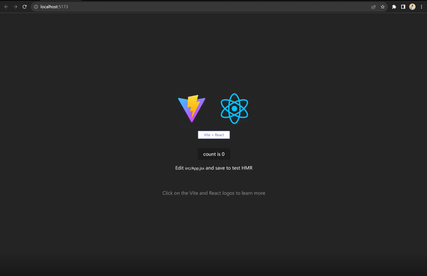The width and height of the screenshot is (427, 276).
Task: Go back with the browser back arrow
Action: pyautogui.click(x=6, y=7)
